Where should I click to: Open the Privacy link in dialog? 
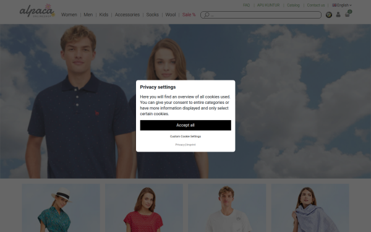180,145
